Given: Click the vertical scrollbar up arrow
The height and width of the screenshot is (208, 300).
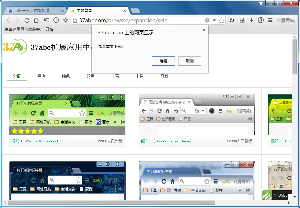Looking at the screenshot, I should click(294, 37).
